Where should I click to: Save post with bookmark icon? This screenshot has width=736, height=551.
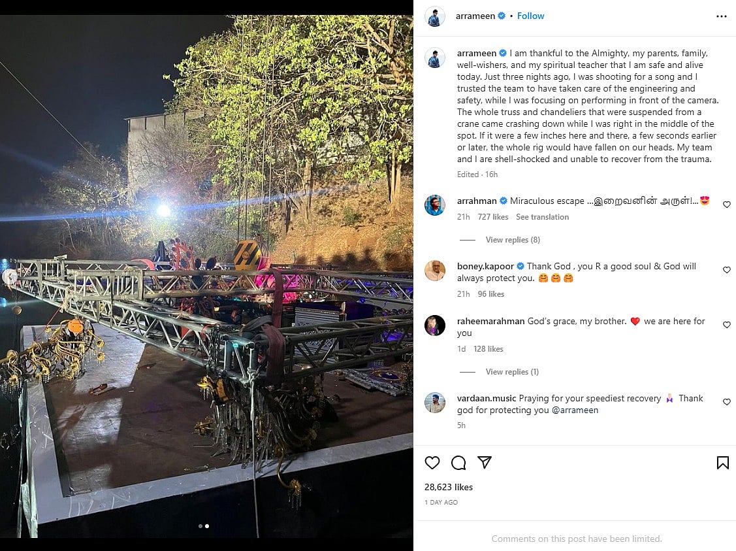tap(722, 463)
